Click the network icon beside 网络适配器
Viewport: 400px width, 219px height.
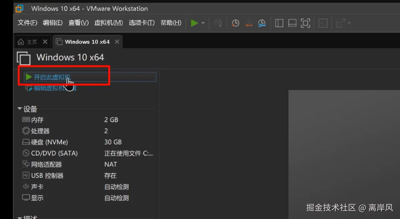coord(26,164)
